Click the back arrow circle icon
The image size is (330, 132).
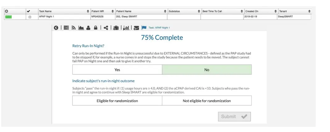pos(56,28)
